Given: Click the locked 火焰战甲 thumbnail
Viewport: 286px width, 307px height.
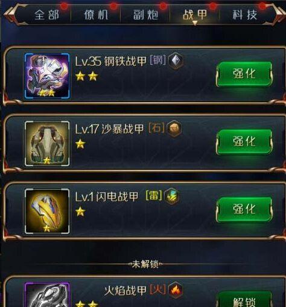Looking at the screenshot, I should (47, 295).
